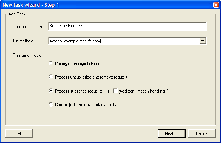
Task: Click the Task description text field
Action: 127,26
